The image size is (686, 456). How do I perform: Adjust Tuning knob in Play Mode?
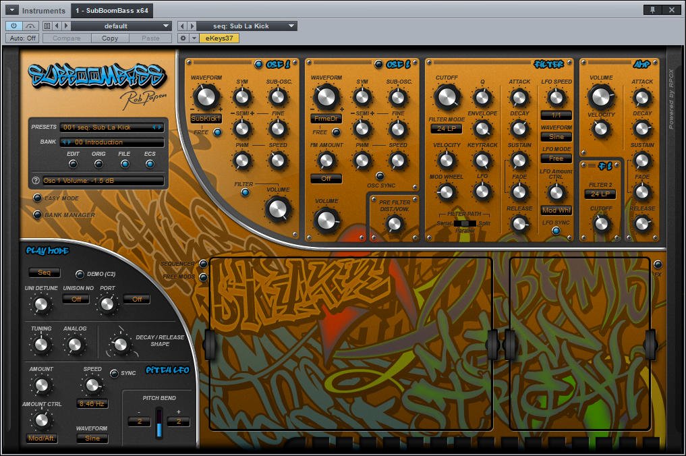click(x=40, y=345)
